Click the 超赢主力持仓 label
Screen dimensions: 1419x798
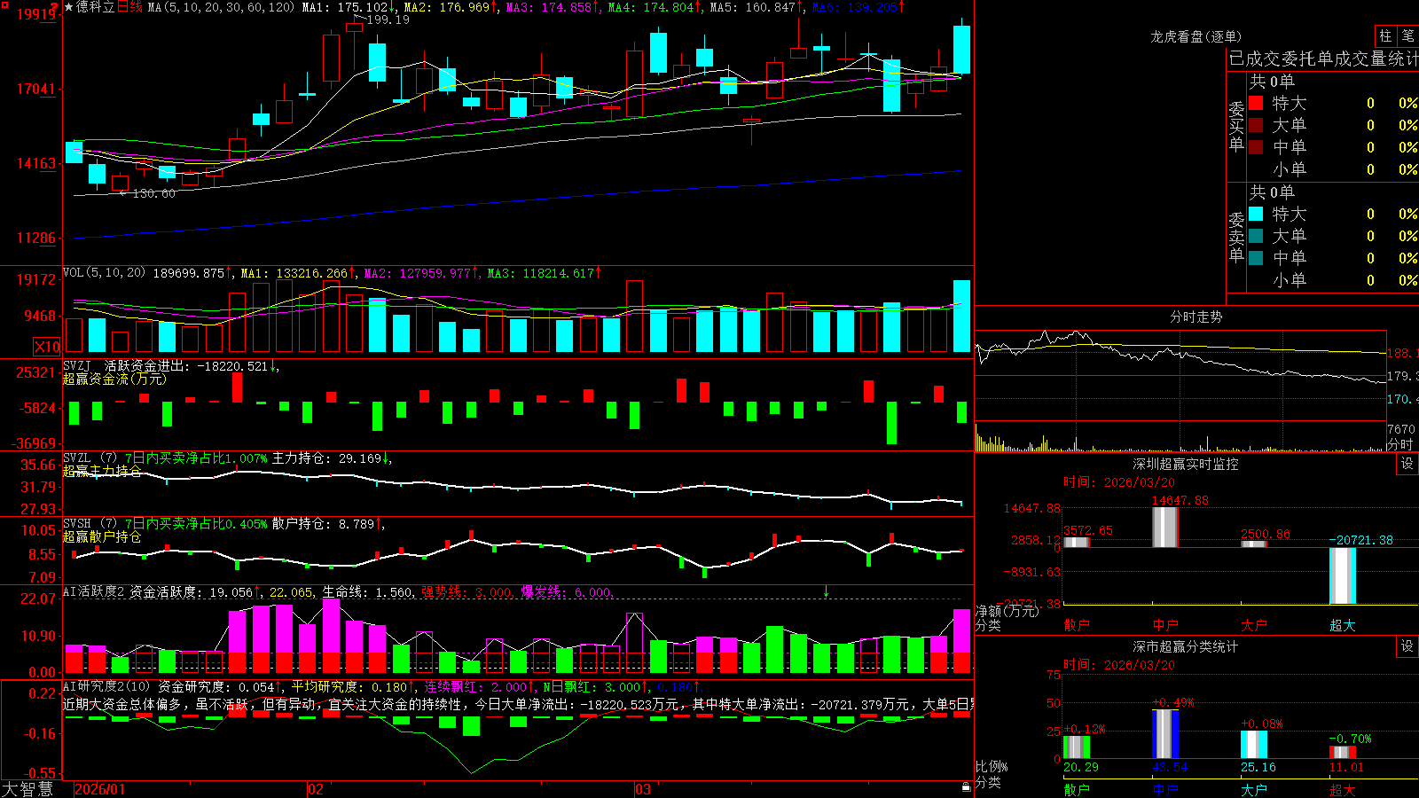click(x=102, y=471)
